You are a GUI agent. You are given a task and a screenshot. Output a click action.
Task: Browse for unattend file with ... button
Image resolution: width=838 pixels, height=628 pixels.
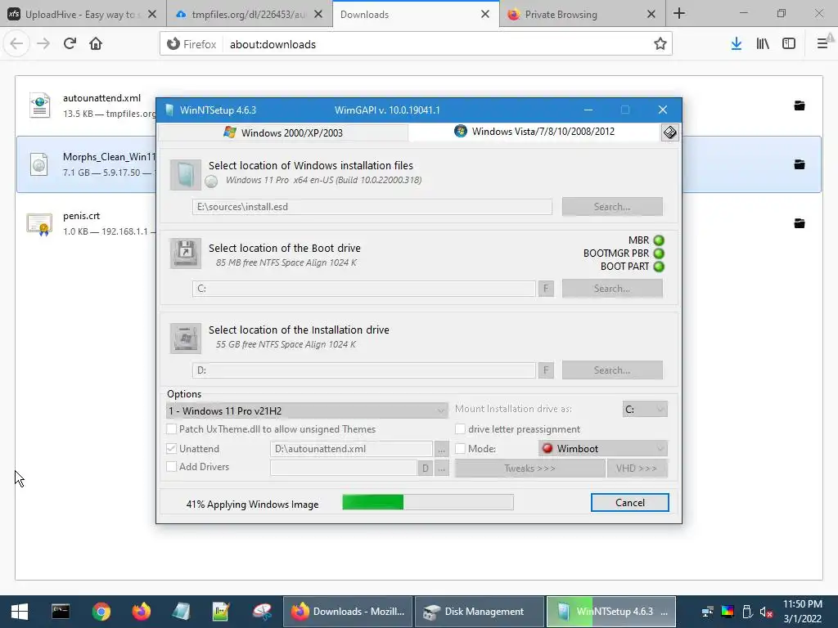pos(441,450)
